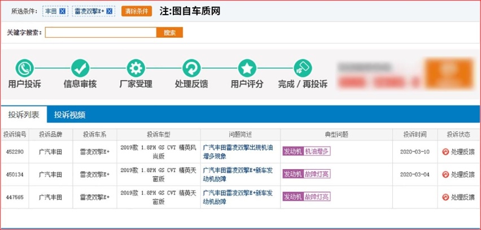Click the 信息审核 checkmark icon
Screen dimensions: 481x230
[x=80, y=68]
